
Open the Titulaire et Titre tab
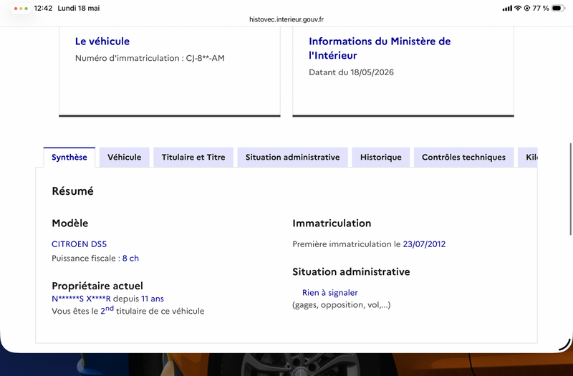193,158
